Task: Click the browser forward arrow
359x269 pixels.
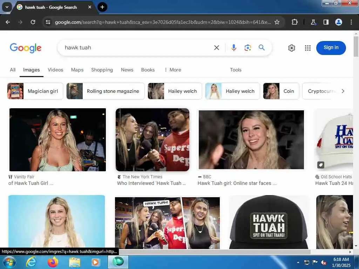Action: (x=20, y=22)
